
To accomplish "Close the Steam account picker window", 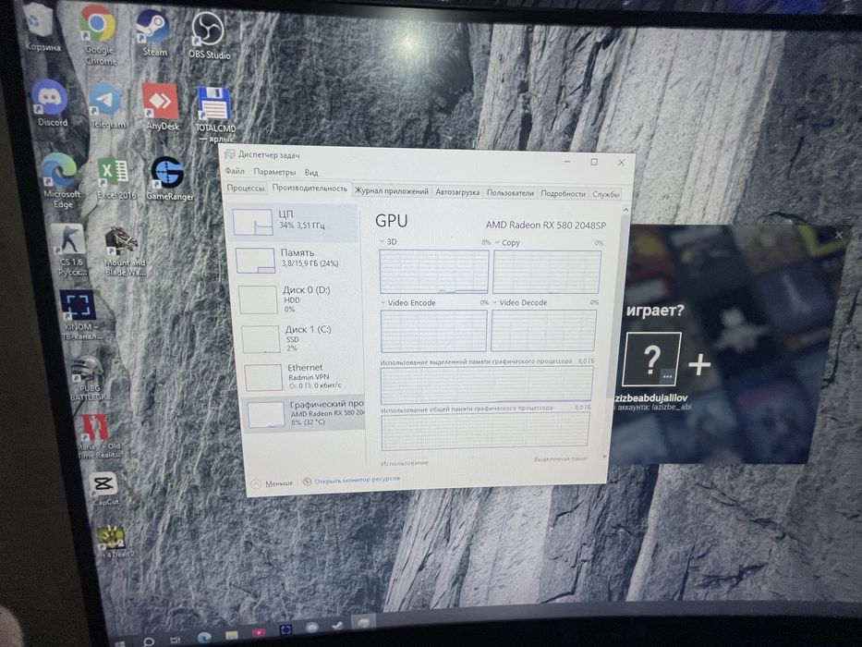I will pyautogui.click(x=839, y=235).
